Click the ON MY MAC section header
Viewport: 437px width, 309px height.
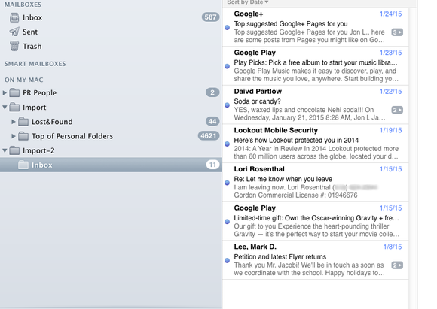23,80
